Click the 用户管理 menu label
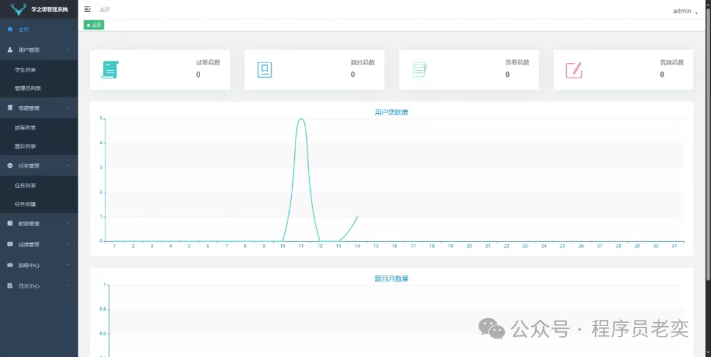The height and width of the screenshot is (357, 711). coord(28,50)
